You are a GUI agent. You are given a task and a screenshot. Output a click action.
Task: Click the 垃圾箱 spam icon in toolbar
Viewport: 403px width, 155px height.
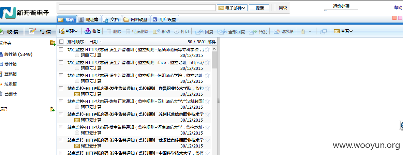click(277, 32)
